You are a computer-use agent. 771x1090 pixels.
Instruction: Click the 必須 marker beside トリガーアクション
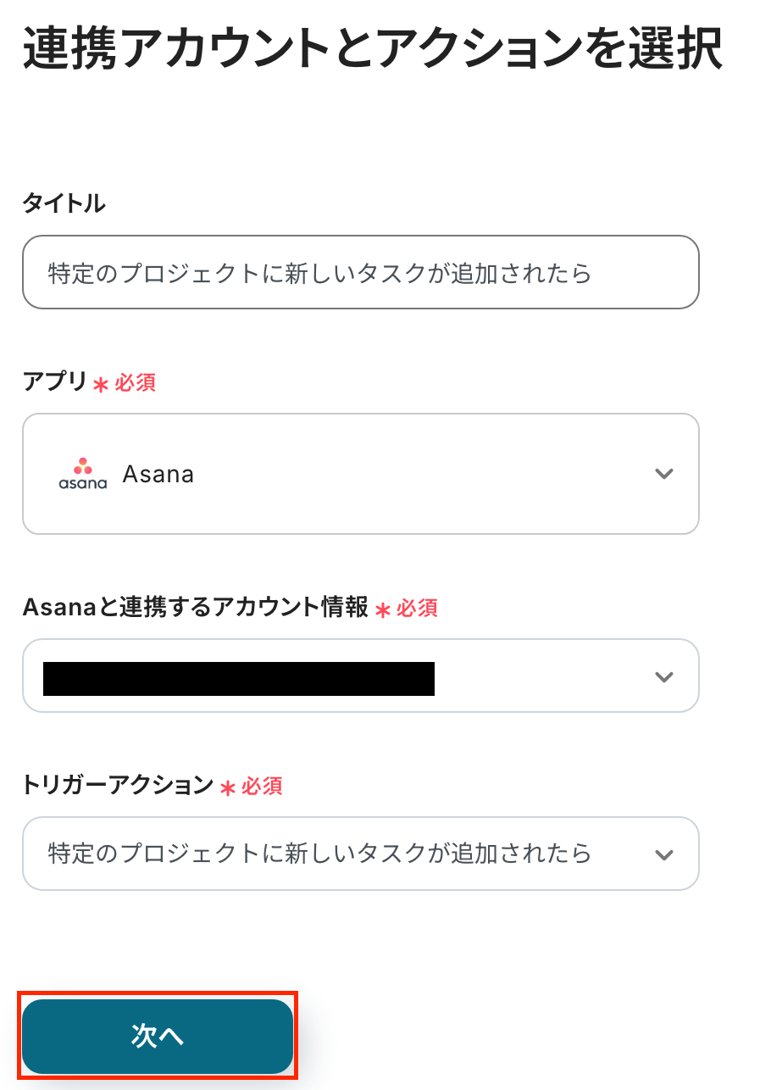[x=262, y=787]
